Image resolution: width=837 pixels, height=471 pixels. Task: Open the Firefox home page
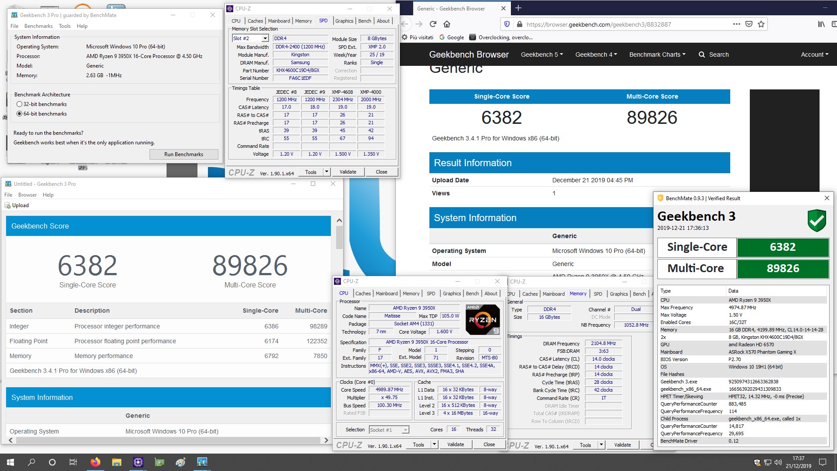(x=447, y=24)
